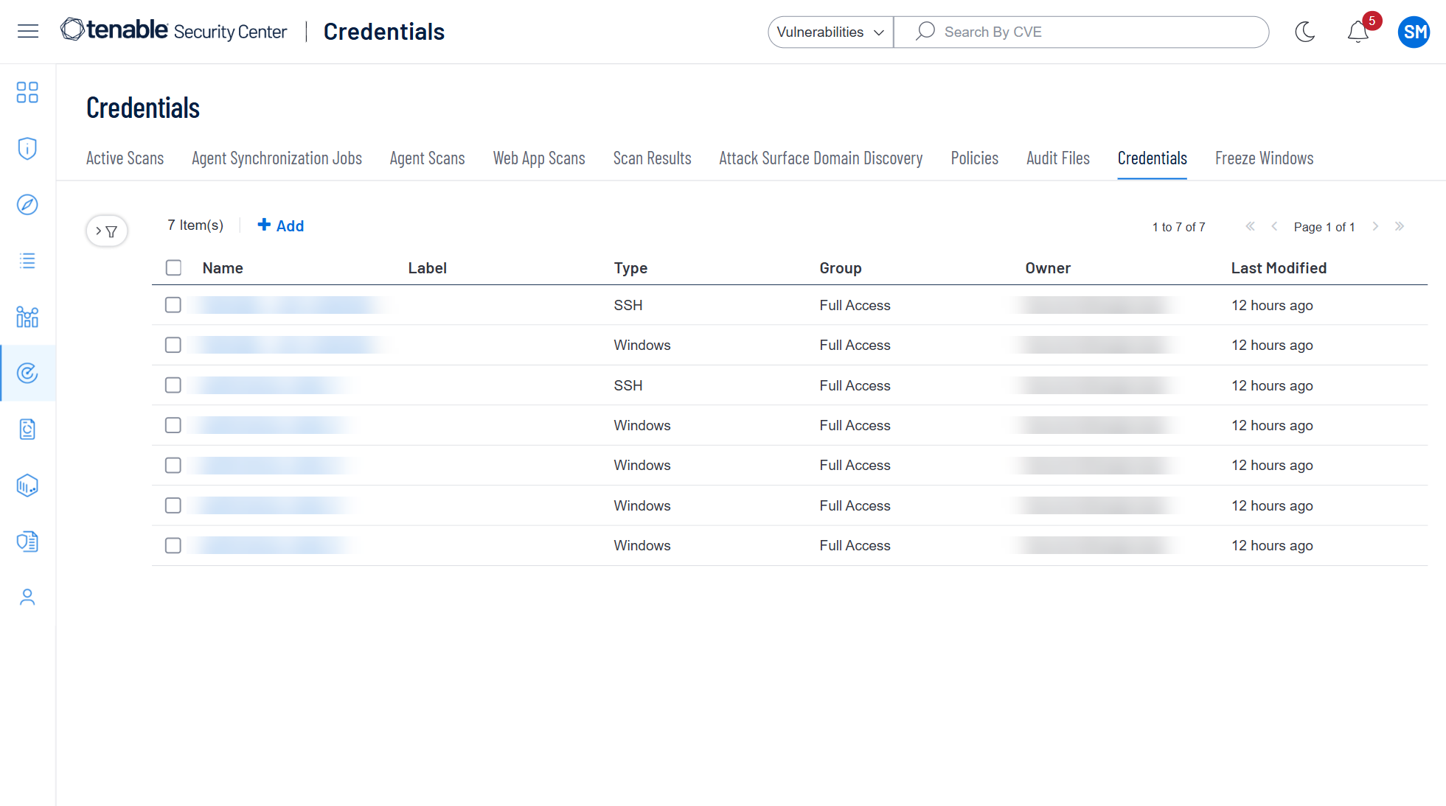
Task: Open the bar chart assets sidebar icon
Action: click(27, 317)
